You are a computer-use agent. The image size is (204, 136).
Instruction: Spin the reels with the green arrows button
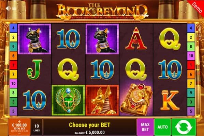point(184,127)
